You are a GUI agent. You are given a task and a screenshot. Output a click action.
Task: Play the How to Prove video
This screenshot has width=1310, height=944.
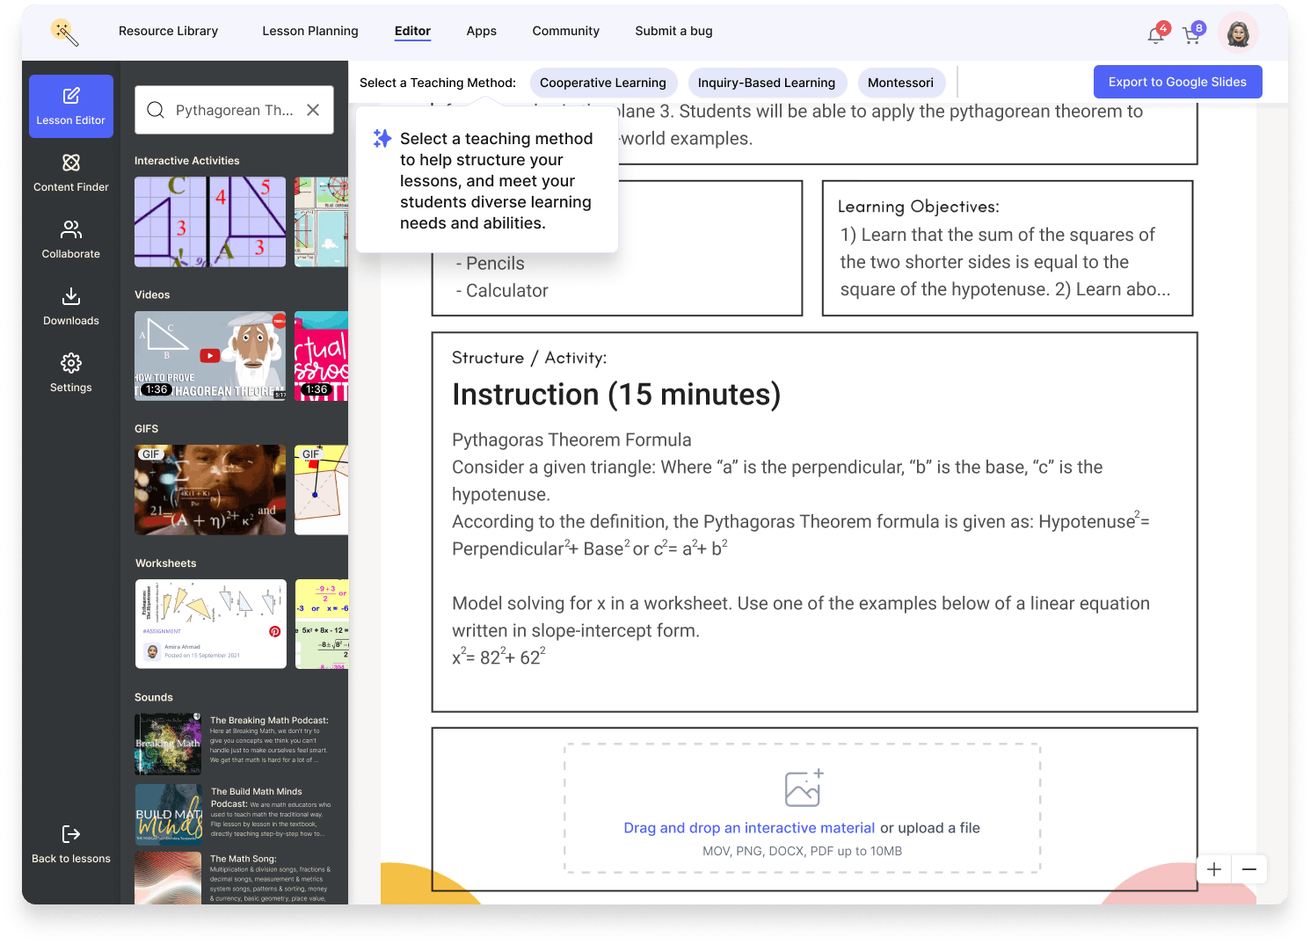click(x=210, y=356)
